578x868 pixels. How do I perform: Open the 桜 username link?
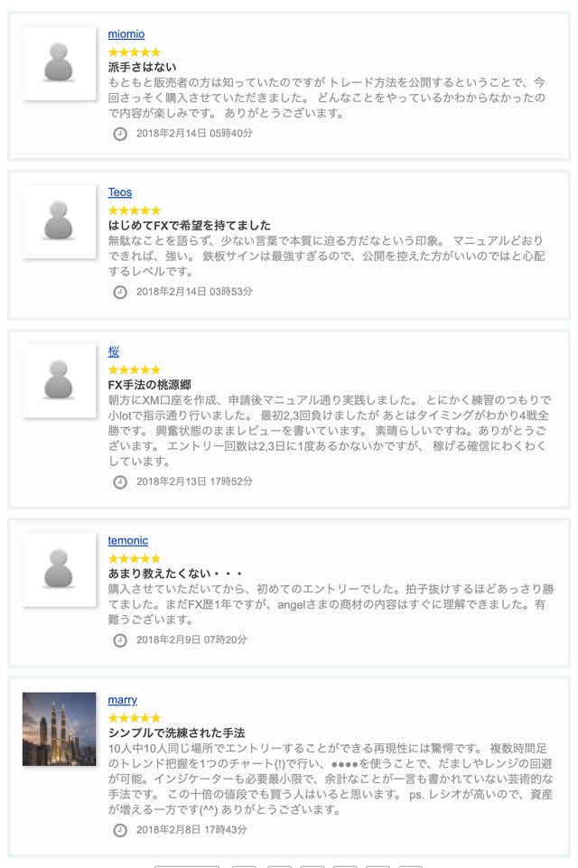(114, 351)
